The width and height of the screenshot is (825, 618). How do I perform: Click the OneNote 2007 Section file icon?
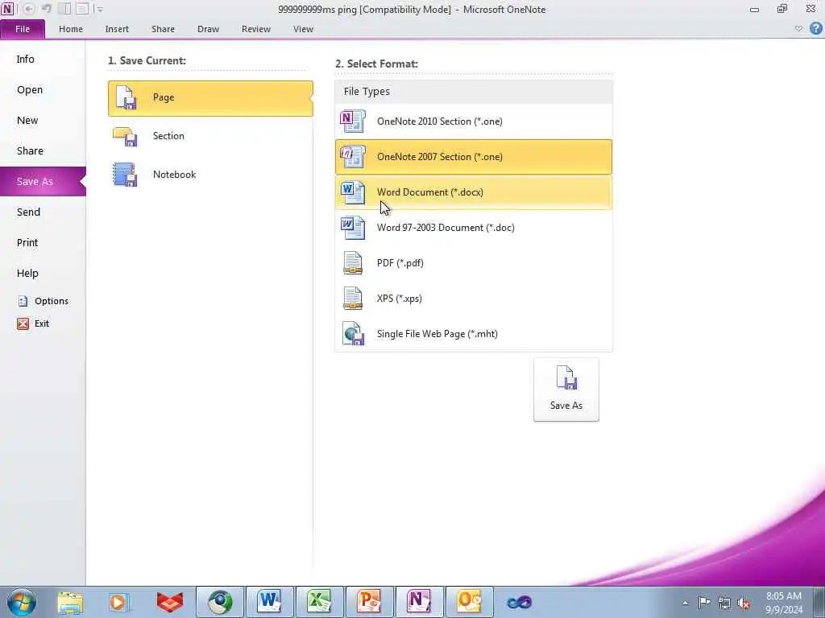[353, 157]
